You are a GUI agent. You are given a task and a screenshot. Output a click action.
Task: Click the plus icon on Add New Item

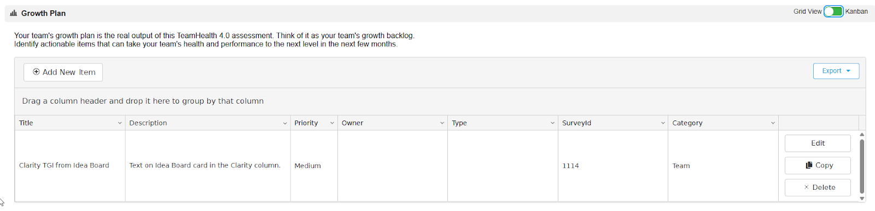click(36, 71)
